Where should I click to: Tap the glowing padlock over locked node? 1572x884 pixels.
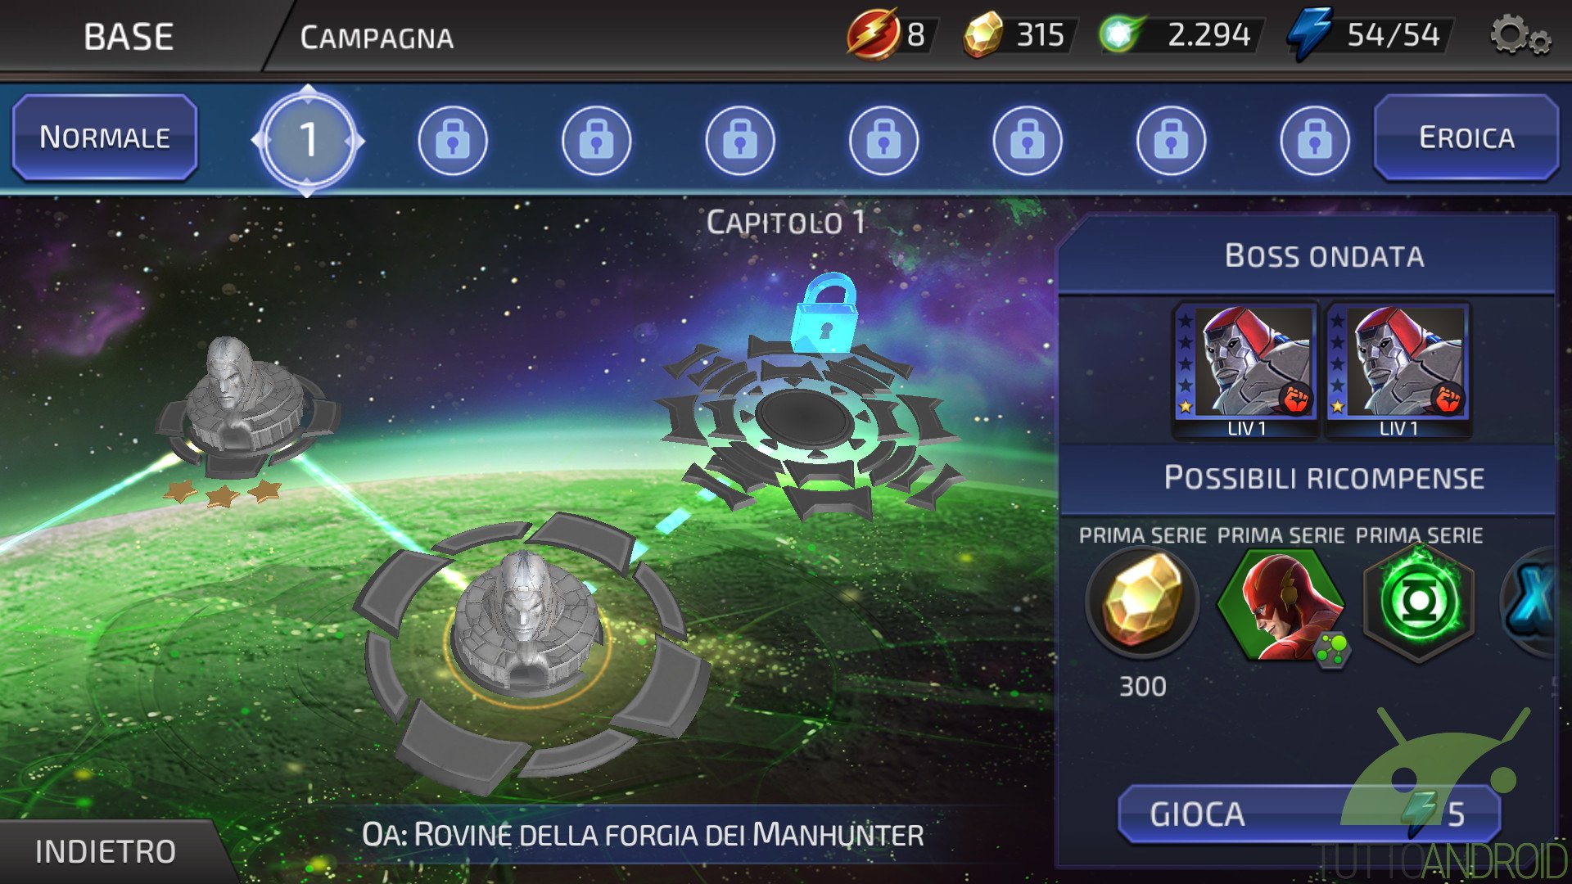pyautogui.click(x=825, y=313)
